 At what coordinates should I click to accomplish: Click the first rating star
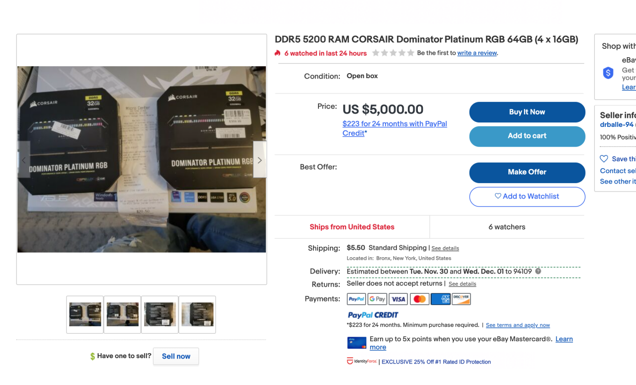coord(376,52)
